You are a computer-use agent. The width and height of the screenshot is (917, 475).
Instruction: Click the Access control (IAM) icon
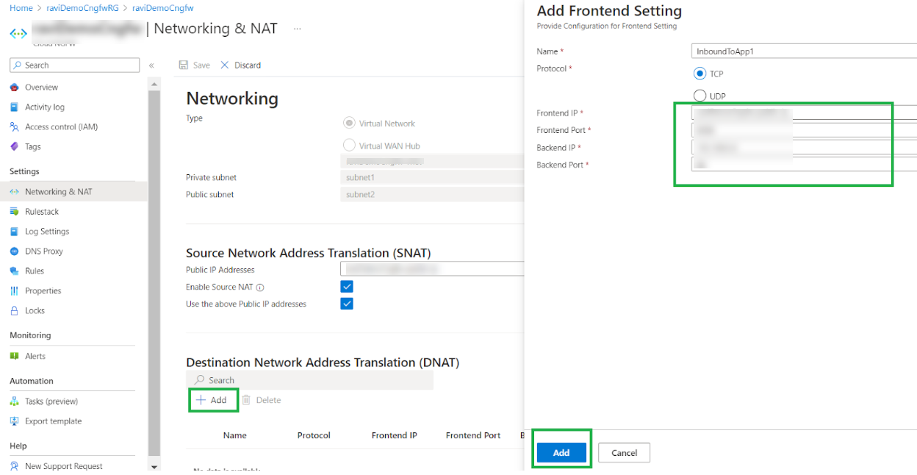point(14,127)
